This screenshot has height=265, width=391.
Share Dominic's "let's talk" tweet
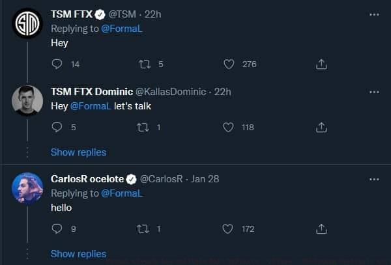(321, 127)
